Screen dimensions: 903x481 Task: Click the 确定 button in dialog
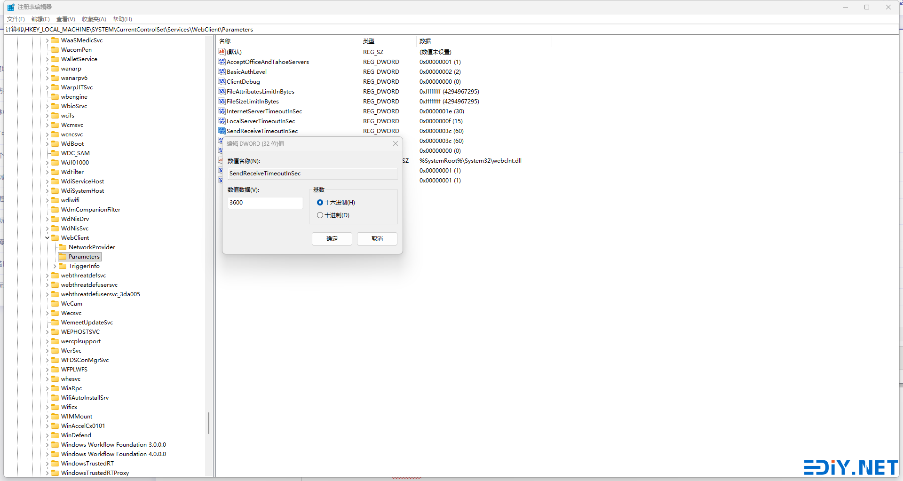[x=332, y=239]
